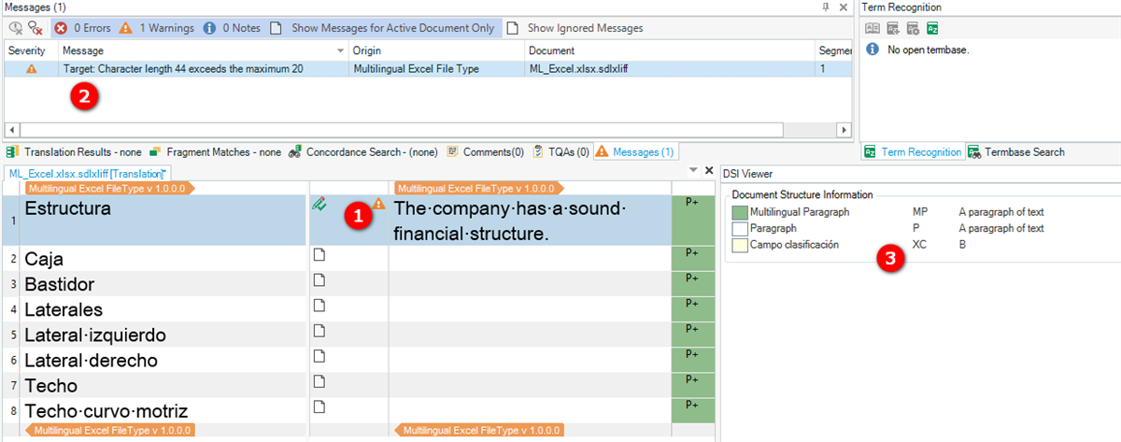
Task: Click source segment 'Bastidor'
Action: (60, 284)
